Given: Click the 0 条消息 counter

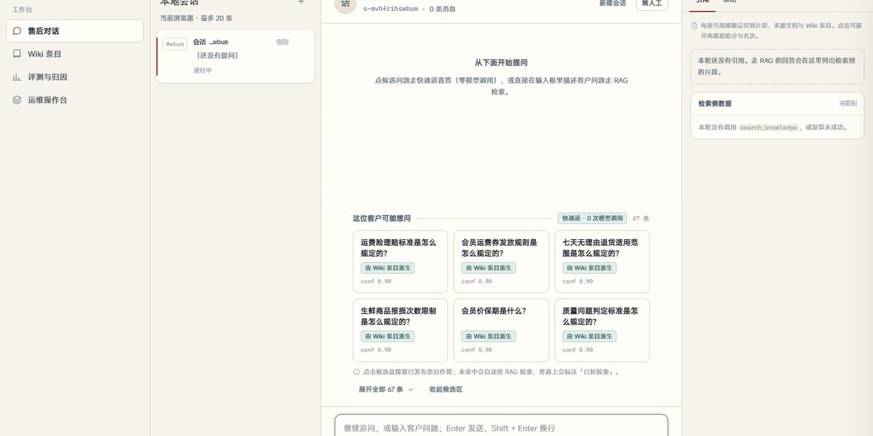Looking at the screenshot, I should 442,9.
